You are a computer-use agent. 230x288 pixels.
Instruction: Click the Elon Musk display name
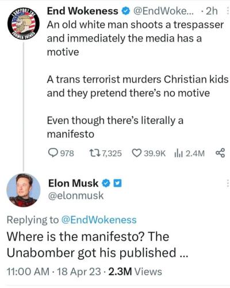73,183
